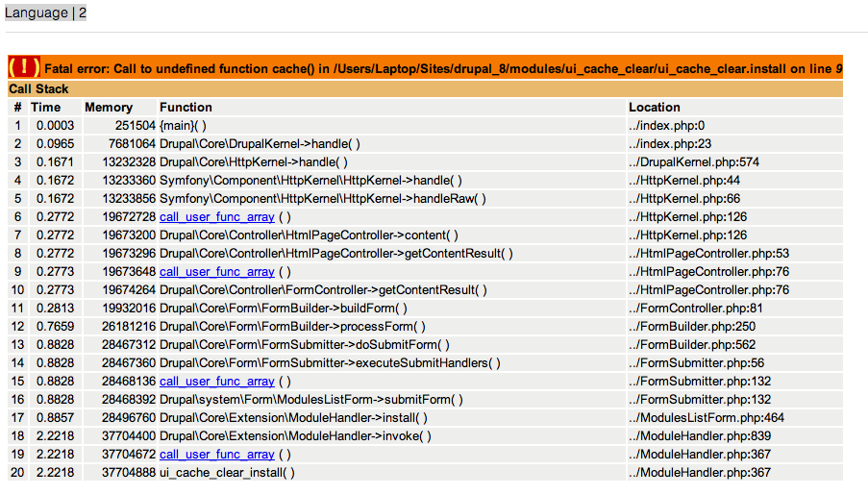Click location '../HtmlPageController.php:53'
The width and height of the screenshot is (868, 495).
click(x=708, y=254)
